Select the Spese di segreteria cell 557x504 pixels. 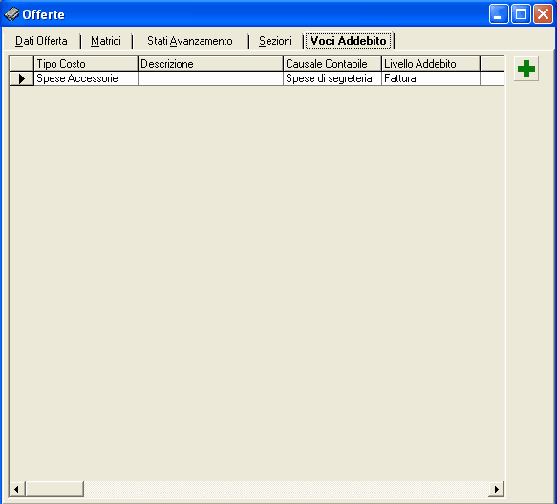[332, 78]
